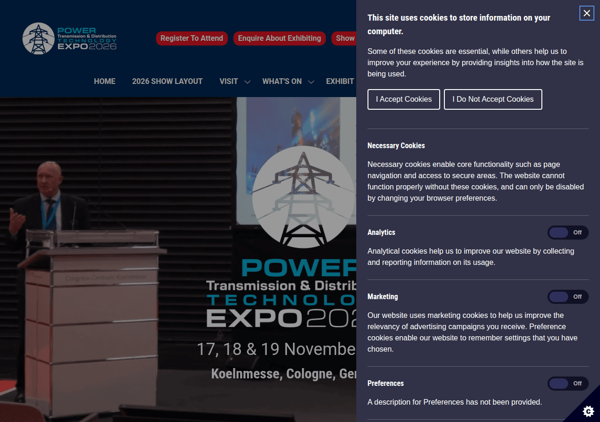Open the Exhibit menu item
The height and width of the screenshot is (422, 600).
tap(340, 81)
